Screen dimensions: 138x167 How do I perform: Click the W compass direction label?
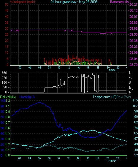tap(131, 78)
